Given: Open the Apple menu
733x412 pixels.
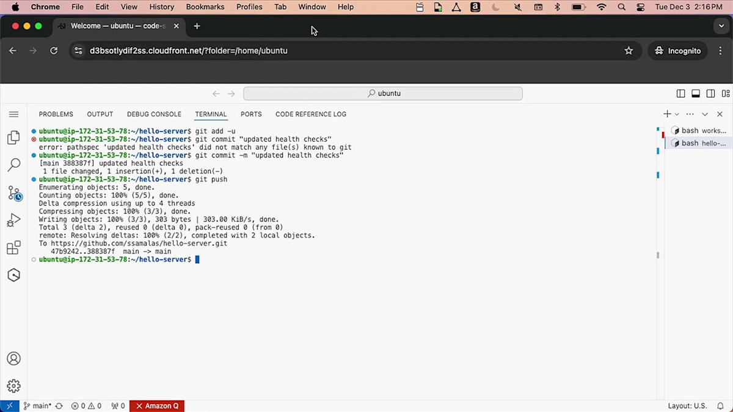Looking at the screenshot, I should point(15,7).
